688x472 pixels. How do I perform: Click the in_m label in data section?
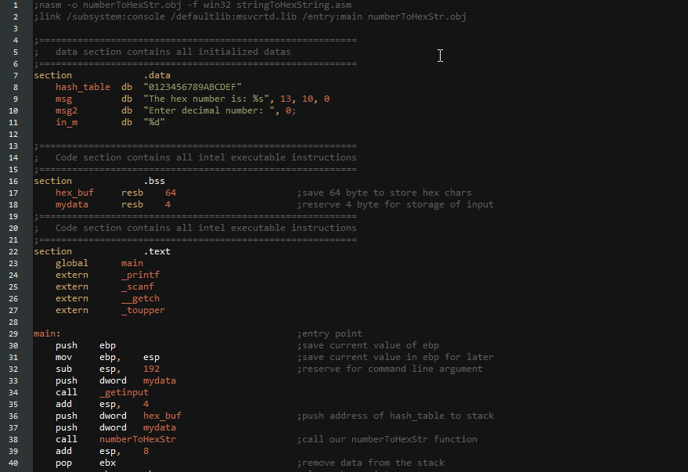pyautogui.click(x=67, y=122)
